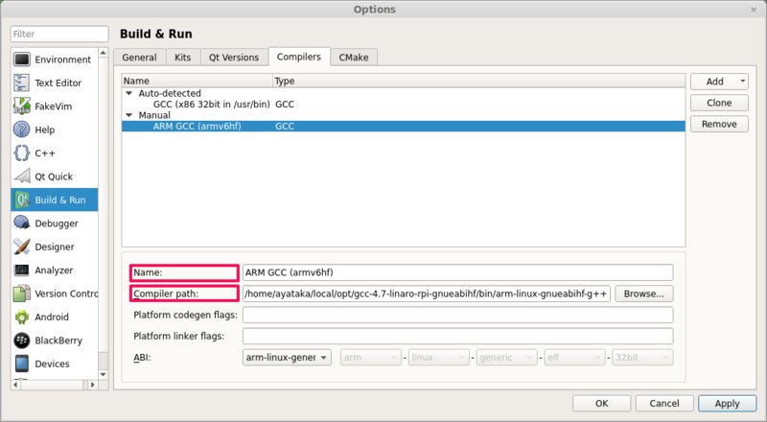Open the Add compiler dropdown arrow
Viewport: 767px width, 422px height.
[742, 82]
